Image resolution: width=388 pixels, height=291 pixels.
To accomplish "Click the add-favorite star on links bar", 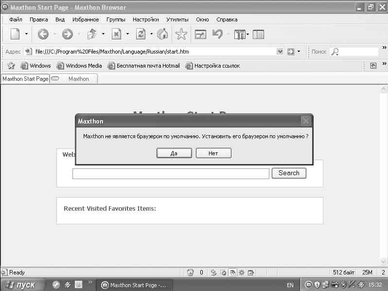I will click(x=11, y=66).
